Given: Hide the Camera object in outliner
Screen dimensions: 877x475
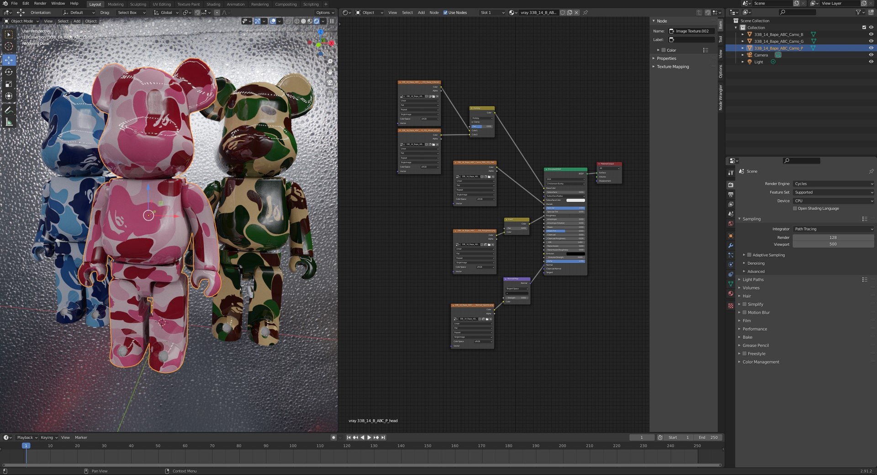Looking at the screenshot, I should [871, 55].
